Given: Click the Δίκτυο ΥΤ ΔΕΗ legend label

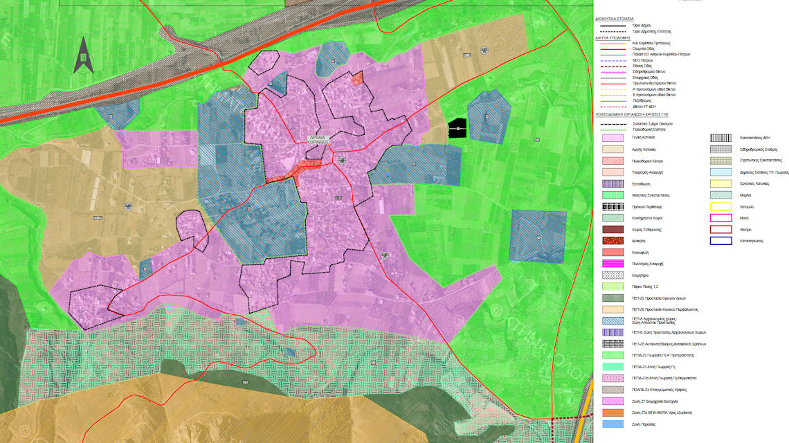Looking at the screenshot, I should (644, 107).
